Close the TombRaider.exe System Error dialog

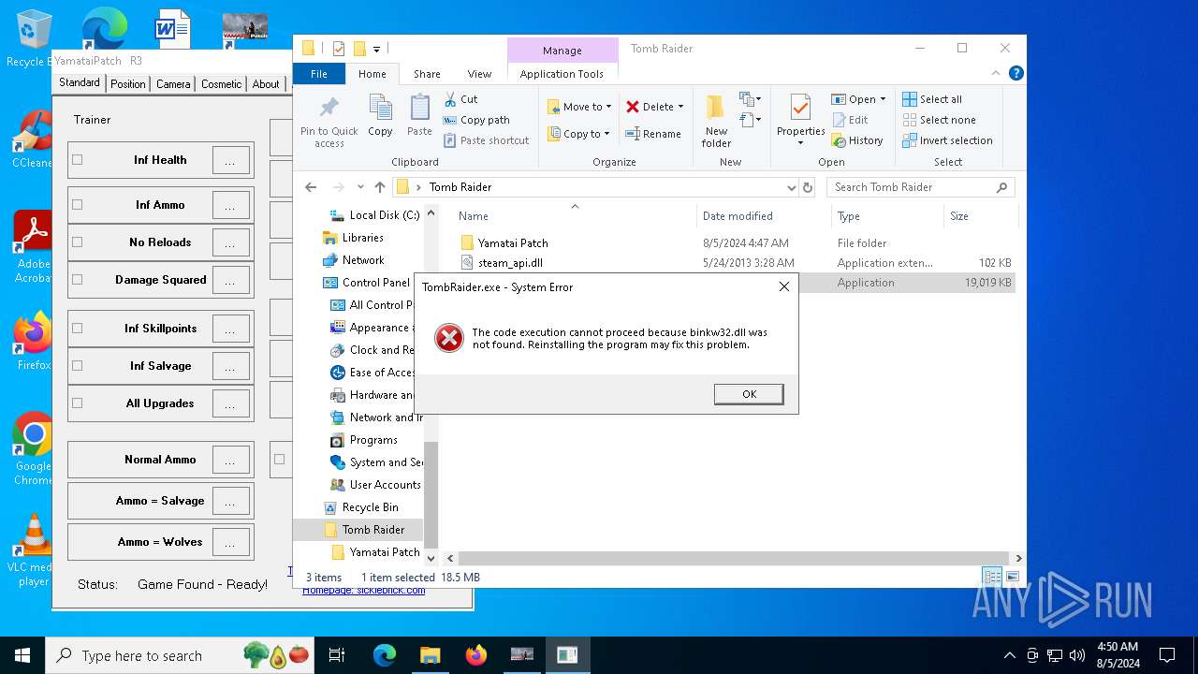coord(784,286)
